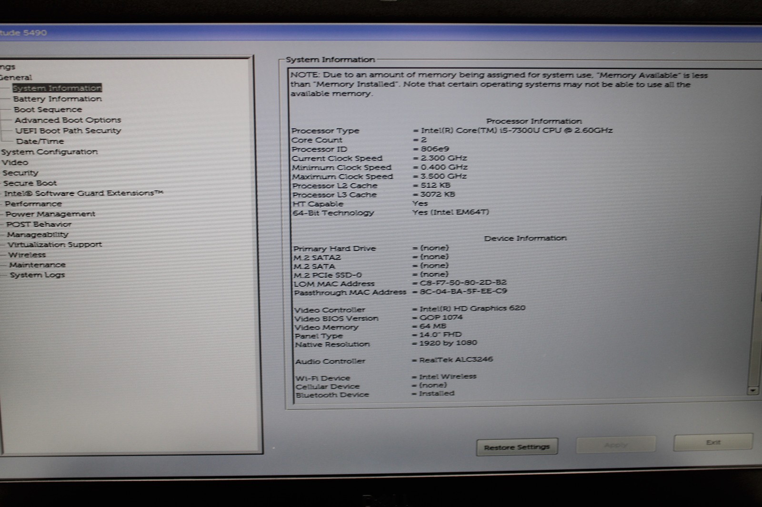This screenshot has height=507, width=762.
Task: Open Battery Information
Action: tap(57, 99)
